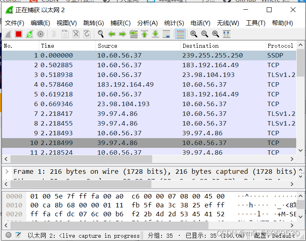Image resolution: width=306 pixels, height=241 pixels.
Task: Expand the Frame 1 details tree
Action: (x=6, y=172)
